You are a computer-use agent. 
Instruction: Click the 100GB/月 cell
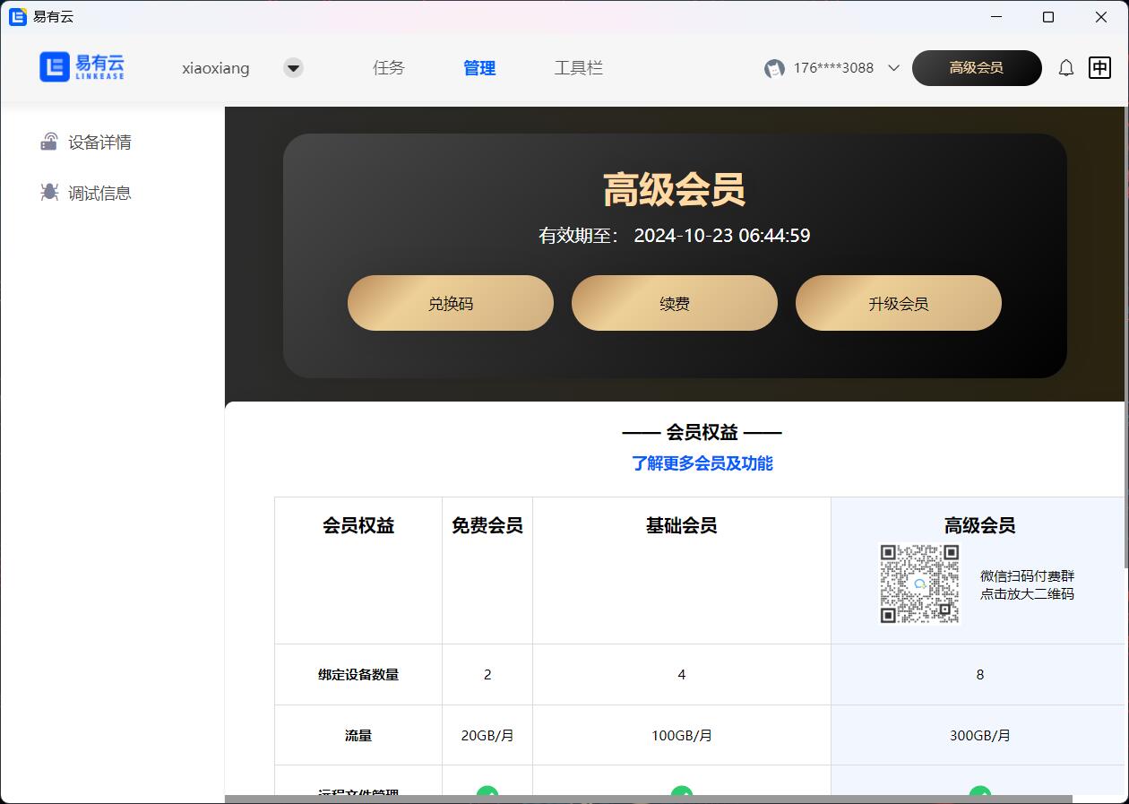point(682,736)
